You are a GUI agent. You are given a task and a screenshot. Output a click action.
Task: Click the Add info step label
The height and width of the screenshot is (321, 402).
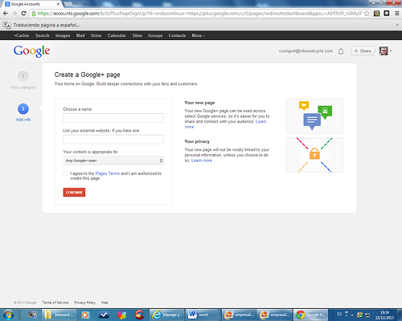coord(23,120)
